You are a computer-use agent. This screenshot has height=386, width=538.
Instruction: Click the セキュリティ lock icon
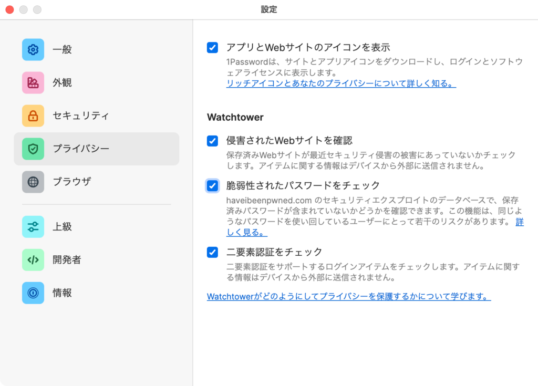(x=33, y=116)
